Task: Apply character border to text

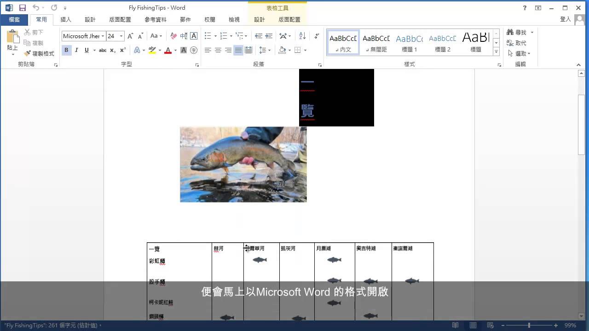Action: coord(194,36)
